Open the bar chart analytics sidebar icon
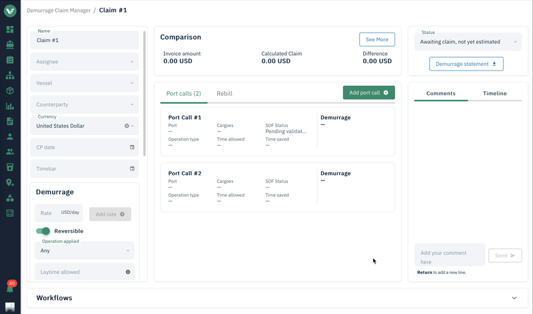Image resolution: width=533 pixels, height=314 pixels. click(10, 106)
